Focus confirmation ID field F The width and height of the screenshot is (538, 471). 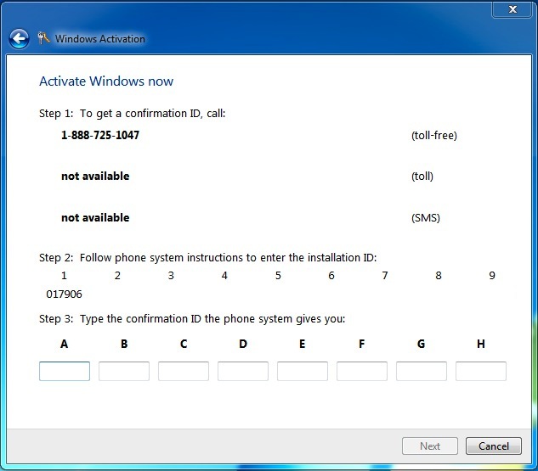pos(362,371)
